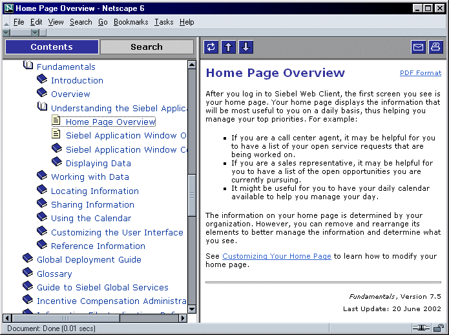Click the horizontal scroll right arrow
This screenshot has height=335, width=449.
[x=183, y=318]
